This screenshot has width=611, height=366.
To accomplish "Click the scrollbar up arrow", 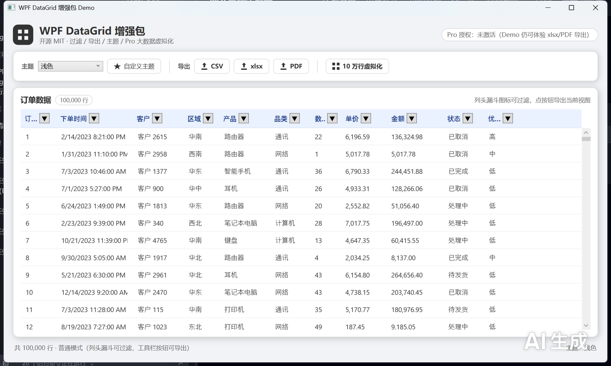I will [x=586, y=133].
